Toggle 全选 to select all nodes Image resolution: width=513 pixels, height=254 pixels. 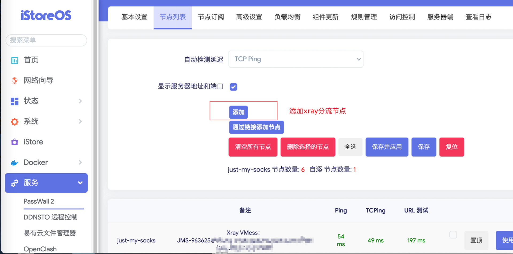tap(350, 147)
